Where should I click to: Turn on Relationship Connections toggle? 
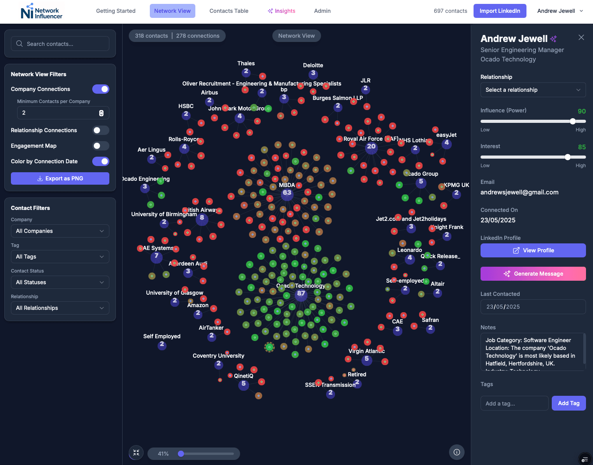(x=101, y=130)
